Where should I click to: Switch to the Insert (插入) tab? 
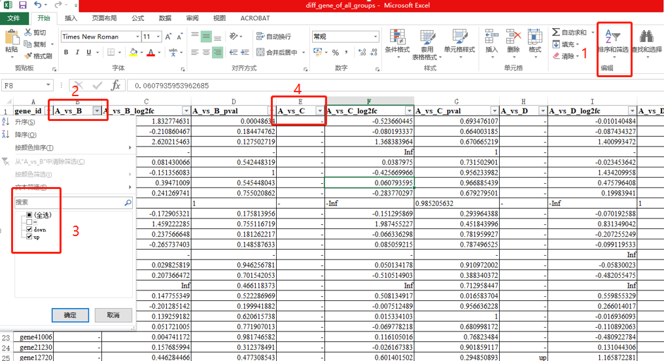[x=71, y=18]
